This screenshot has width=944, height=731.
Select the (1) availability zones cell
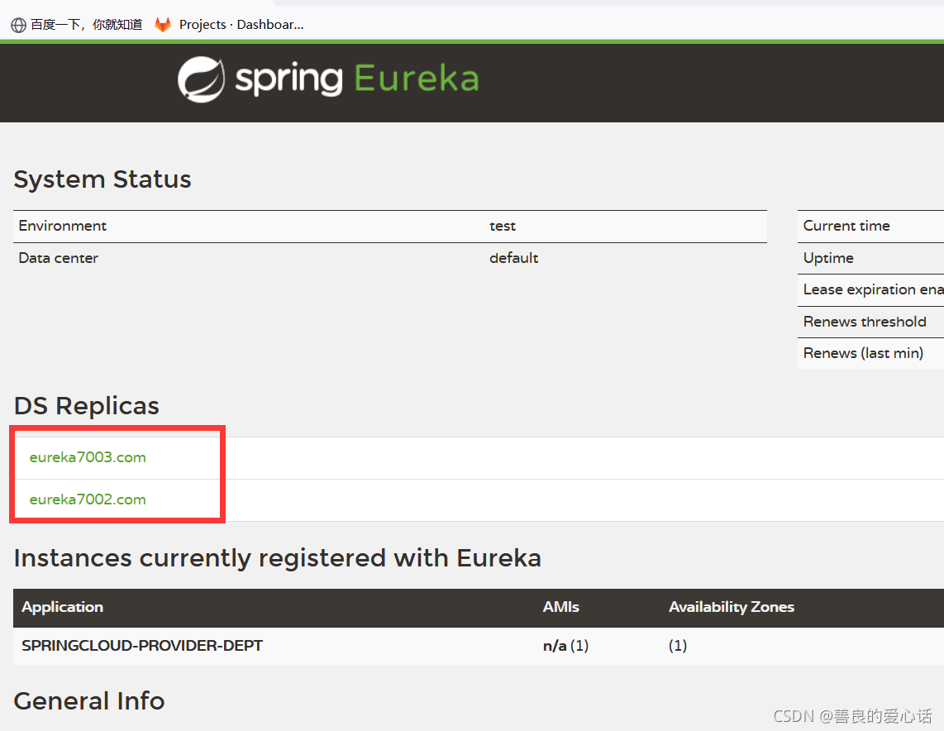[x=678, y=646]
